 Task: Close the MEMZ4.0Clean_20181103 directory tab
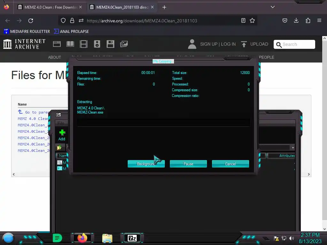(x=152, y=7)
